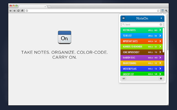Select the purple Random Ideas note title

[129, 57]
